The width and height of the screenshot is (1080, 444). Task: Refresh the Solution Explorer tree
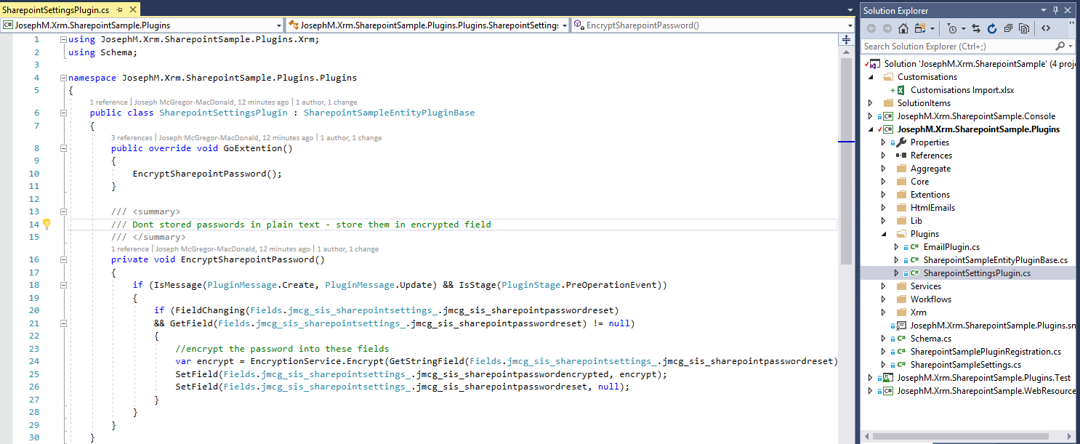[993, 28]
